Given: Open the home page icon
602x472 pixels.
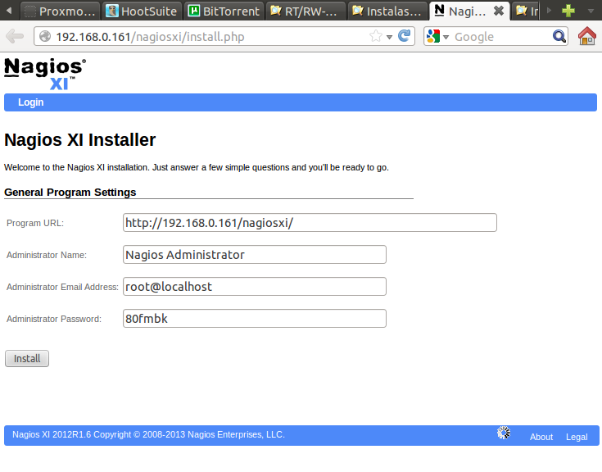Looking at the screenshot, I should pyautogui.click(x=586, y=36).
